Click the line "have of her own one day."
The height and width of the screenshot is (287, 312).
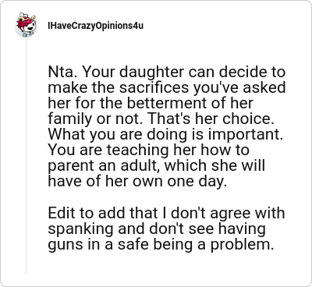[137, 181]
